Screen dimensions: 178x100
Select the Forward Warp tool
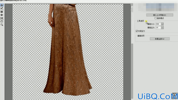click(2, 5)
